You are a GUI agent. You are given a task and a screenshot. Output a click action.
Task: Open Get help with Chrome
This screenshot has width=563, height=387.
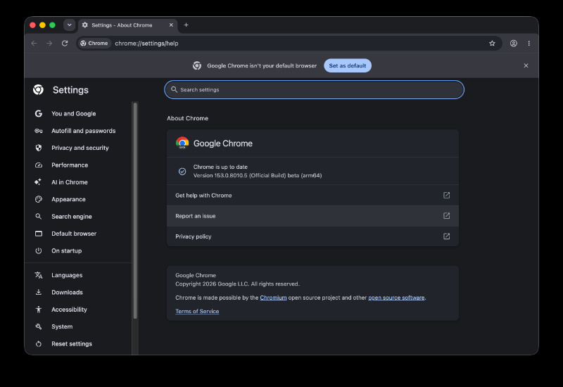[312, 196]
